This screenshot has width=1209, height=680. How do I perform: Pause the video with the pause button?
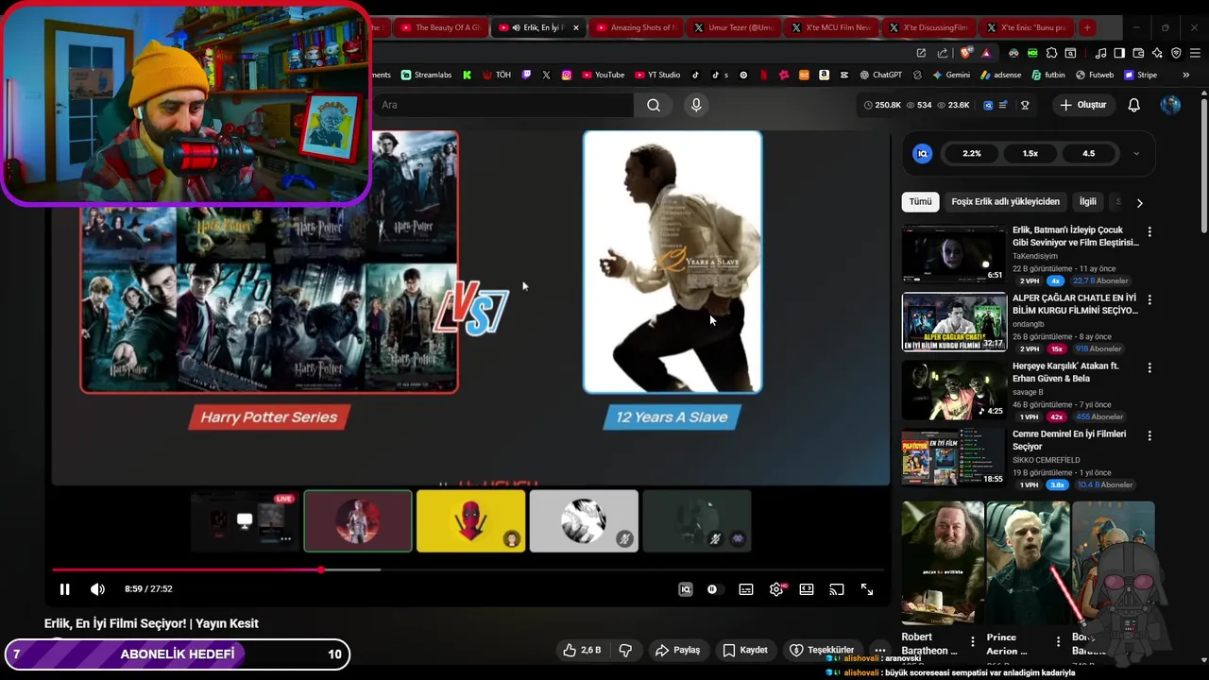[64, 589]
